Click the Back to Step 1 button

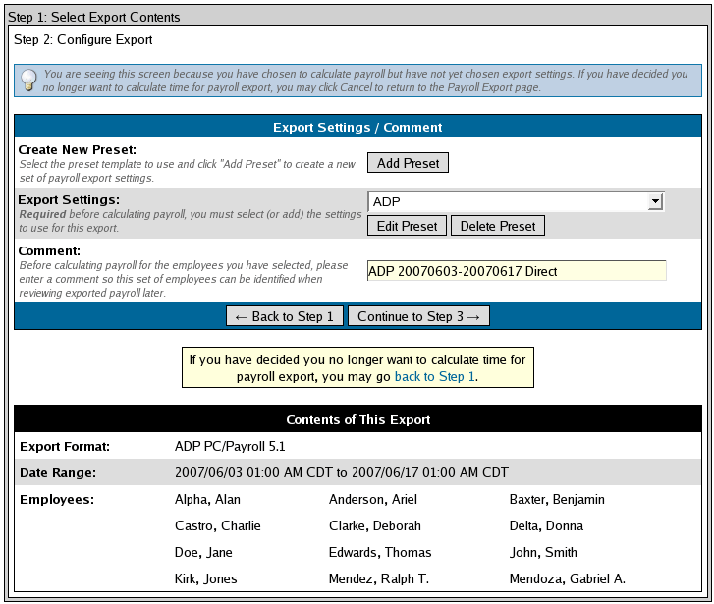[285, 316]
